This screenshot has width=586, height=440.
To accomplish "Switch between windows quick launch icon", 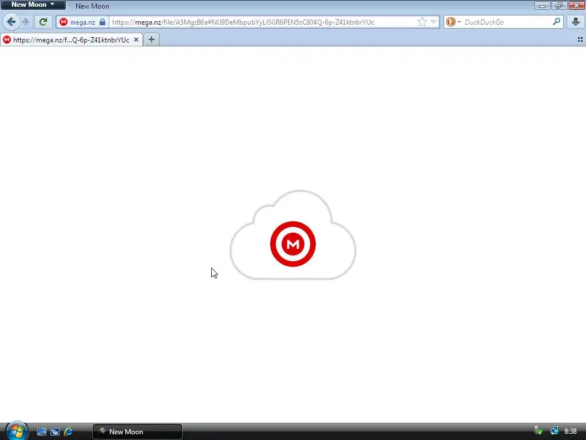I will click(x=55, y=431).
